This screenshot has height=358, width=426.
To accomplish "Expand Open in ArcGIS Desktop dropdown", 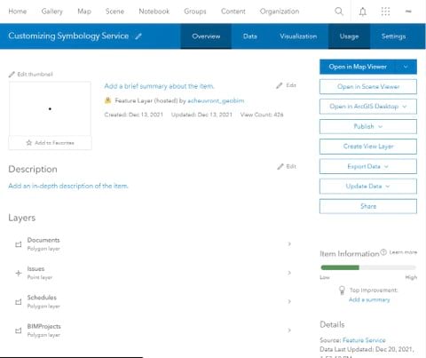I will pos(405,107).
